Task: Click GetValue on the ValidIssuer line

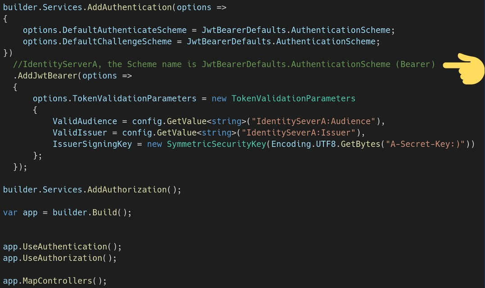Action: click(x=177, y=133)
